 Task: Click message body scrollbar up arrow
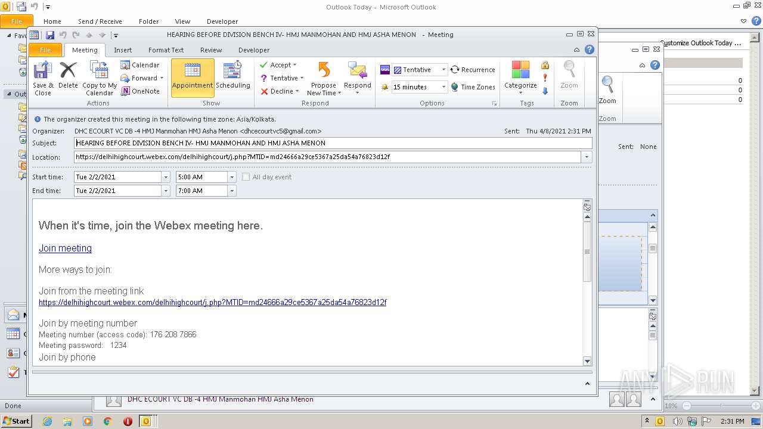click(x=587, y=217)
